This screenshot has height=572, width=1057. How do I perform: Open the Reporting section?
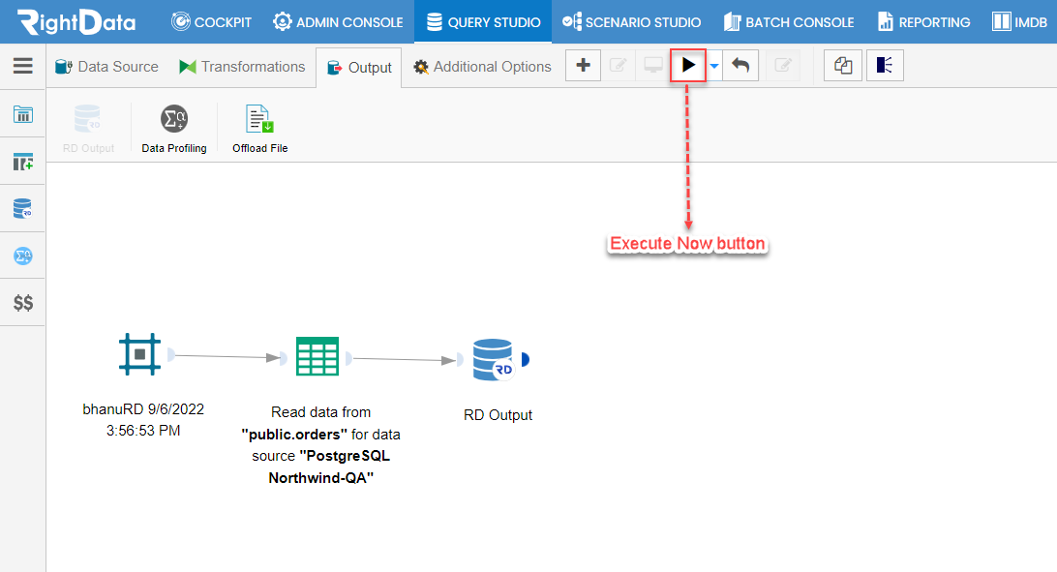923,22
